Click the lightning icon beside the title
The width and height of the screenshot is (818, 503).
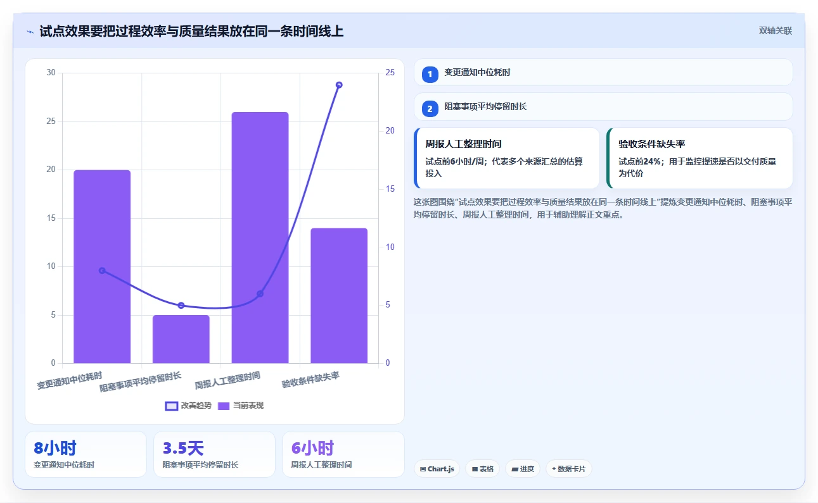(30, 31)
